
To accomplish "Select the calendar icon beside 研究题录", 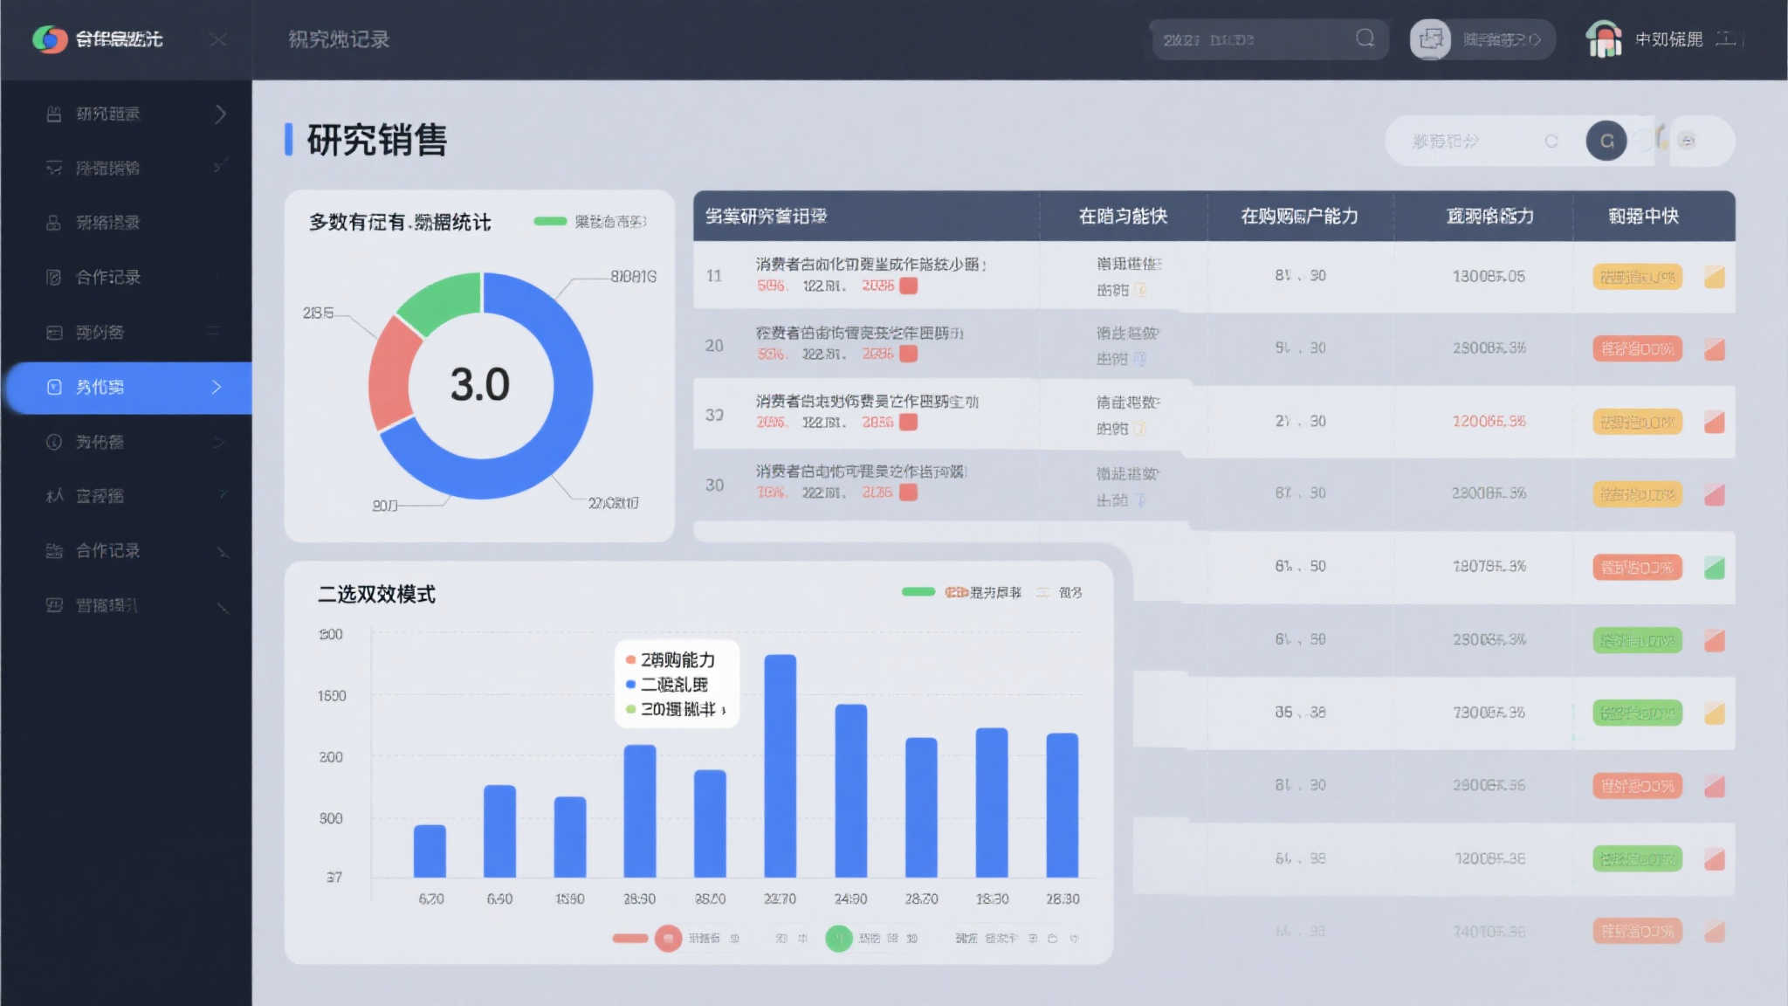I will (x=52, y=114).
